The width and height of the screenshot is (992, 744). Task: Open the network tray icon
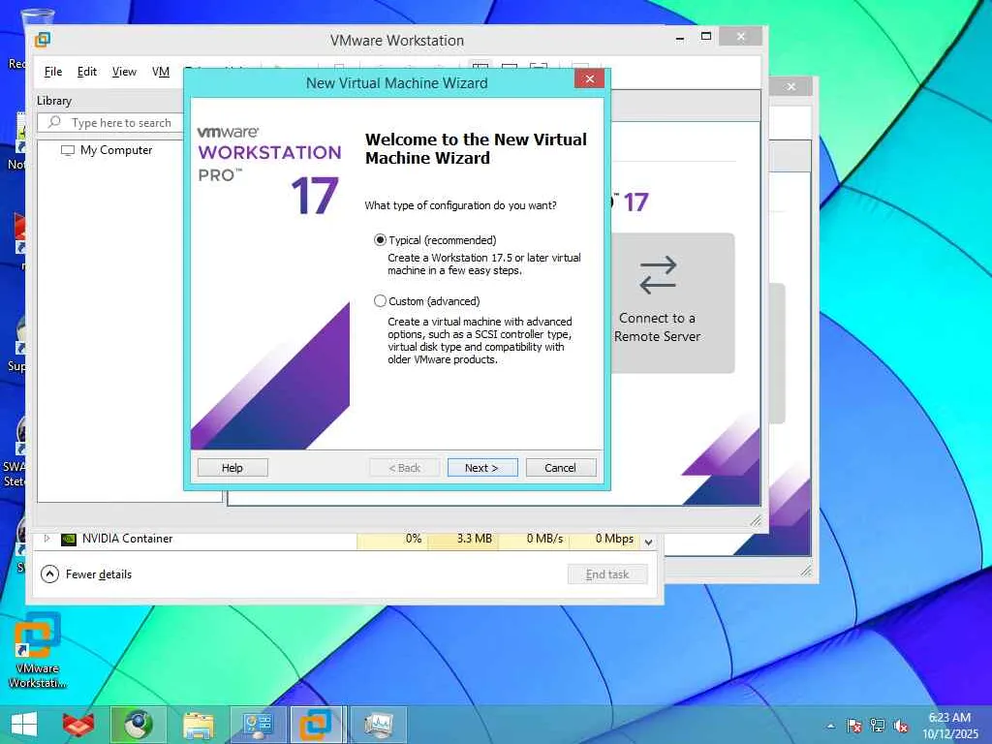[x=878, y=726]
